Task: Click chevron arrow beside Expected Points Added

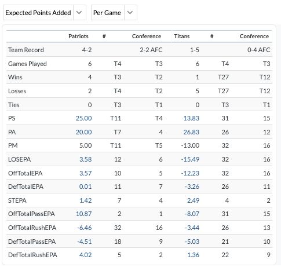Action: pyautogui.click(x=79, y=13)
